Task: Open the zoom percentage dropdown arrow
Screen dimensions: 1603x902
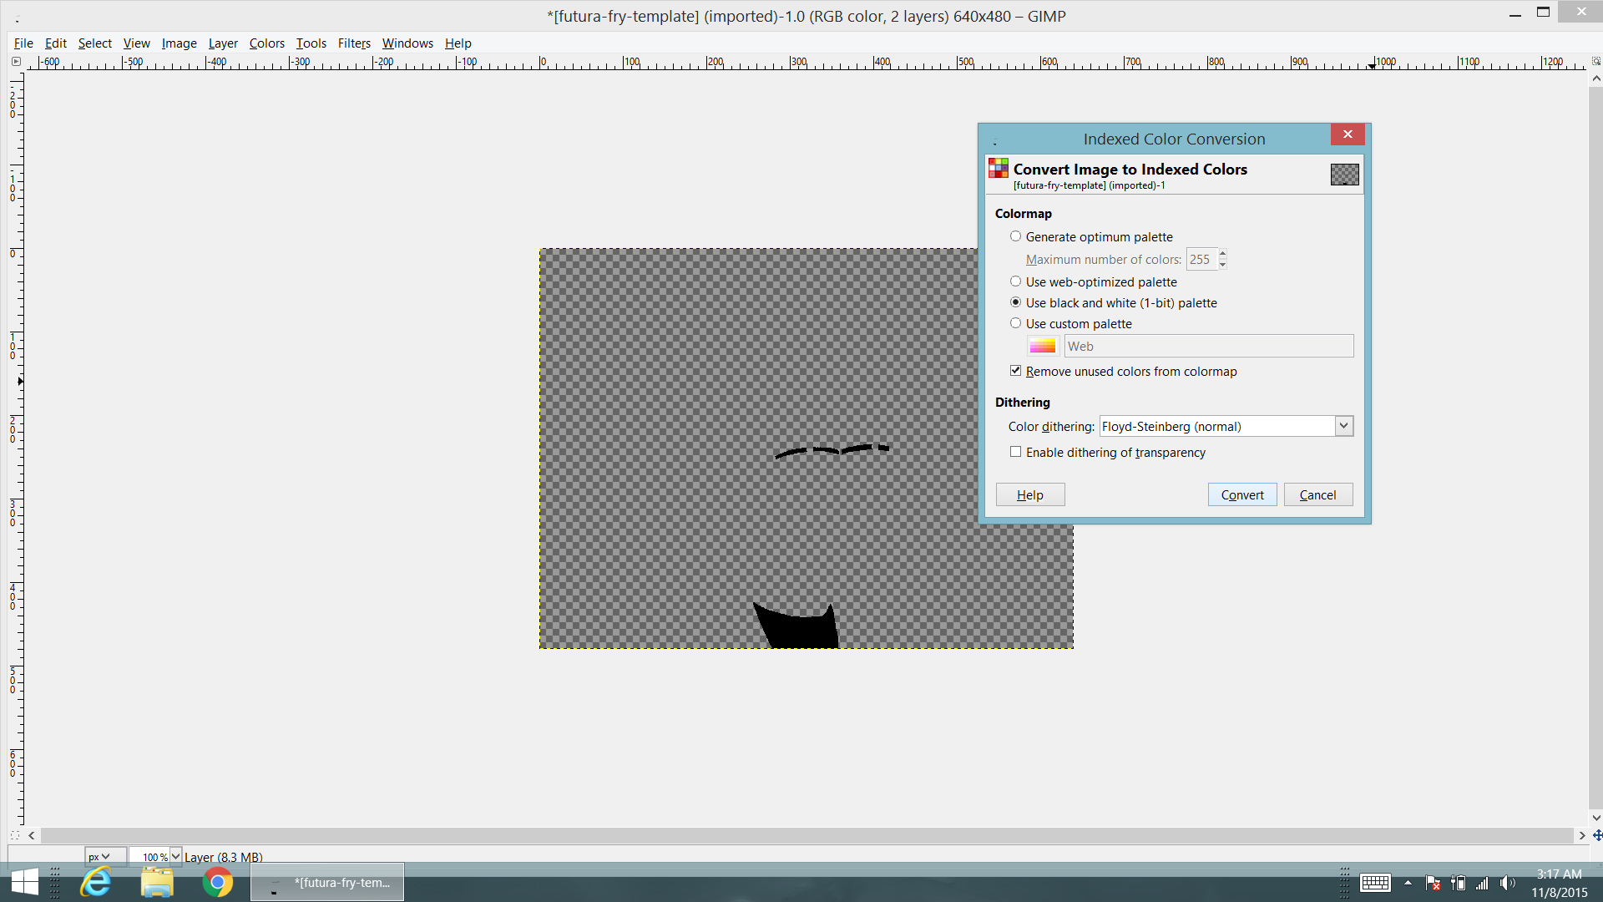Action: point(175,856)
